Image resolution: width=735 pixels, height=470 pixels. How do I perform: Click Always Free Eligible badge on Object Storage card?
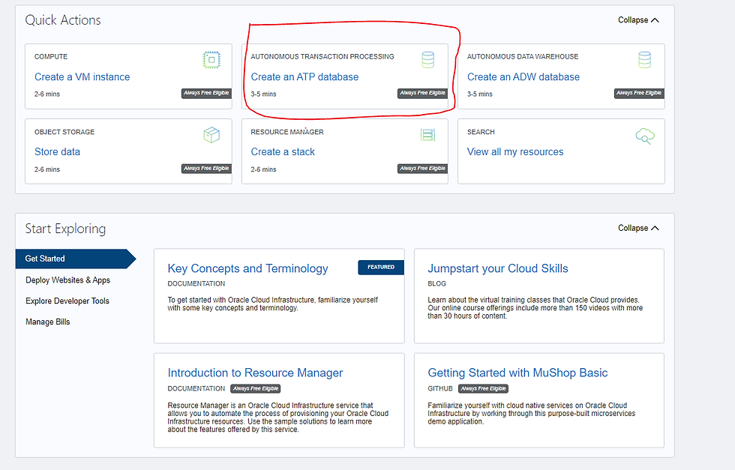click(206, 169)
